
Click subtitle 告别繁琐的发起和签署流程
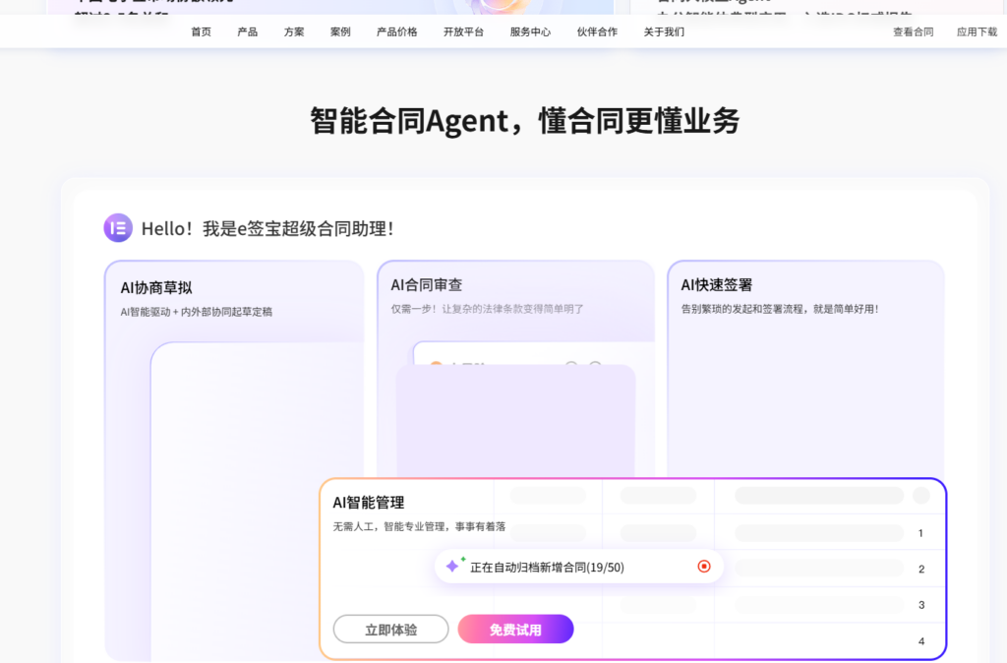click(780, 309)
